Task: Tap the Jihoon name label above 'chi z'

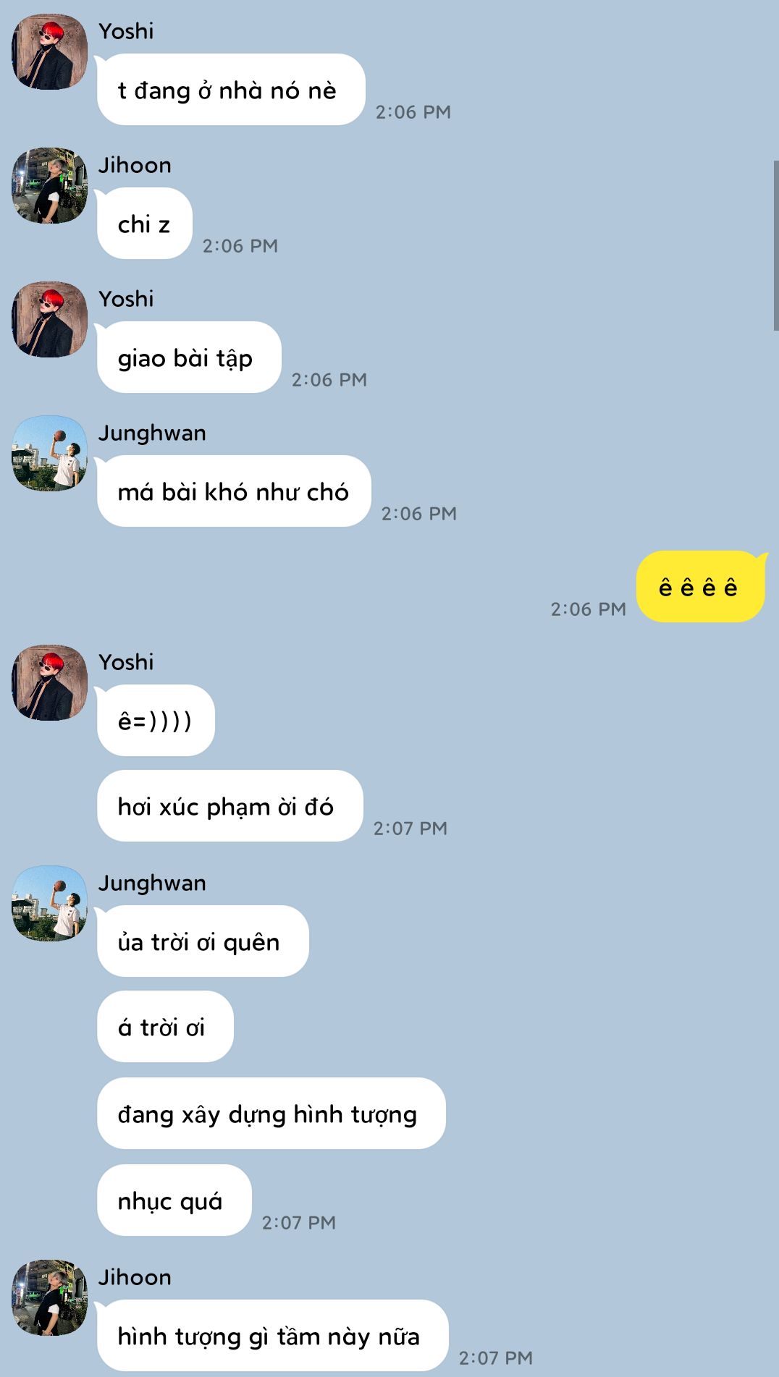Action: tap(135, 165)
